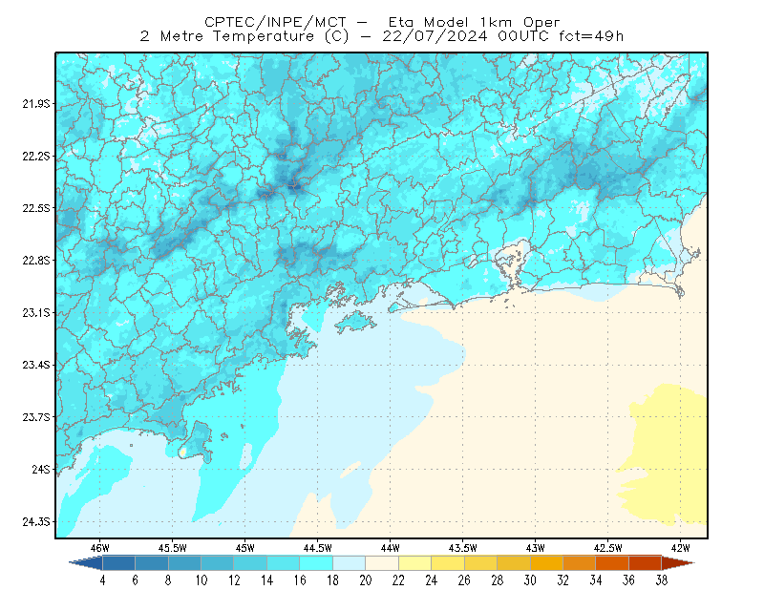The width and height of the screenshot is (764, 590).
Task: Select the 30–32 orange legend color box
Action: point(546,563)
